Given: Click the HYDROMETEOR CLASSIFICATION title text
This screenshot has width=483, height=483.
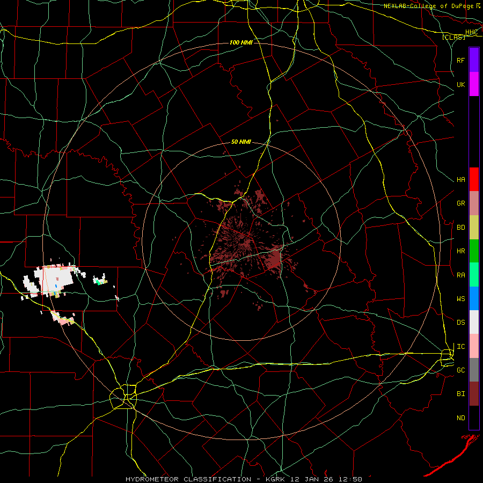Looking at the screenshot, I should pos(188,479).
